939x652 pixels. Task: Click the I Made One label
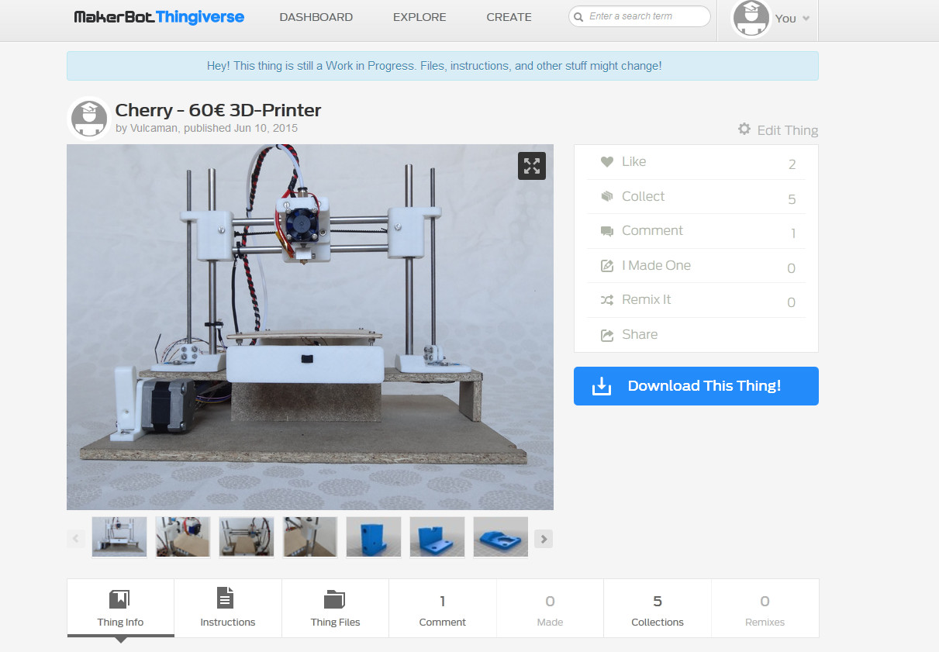(x=656, y=265)
